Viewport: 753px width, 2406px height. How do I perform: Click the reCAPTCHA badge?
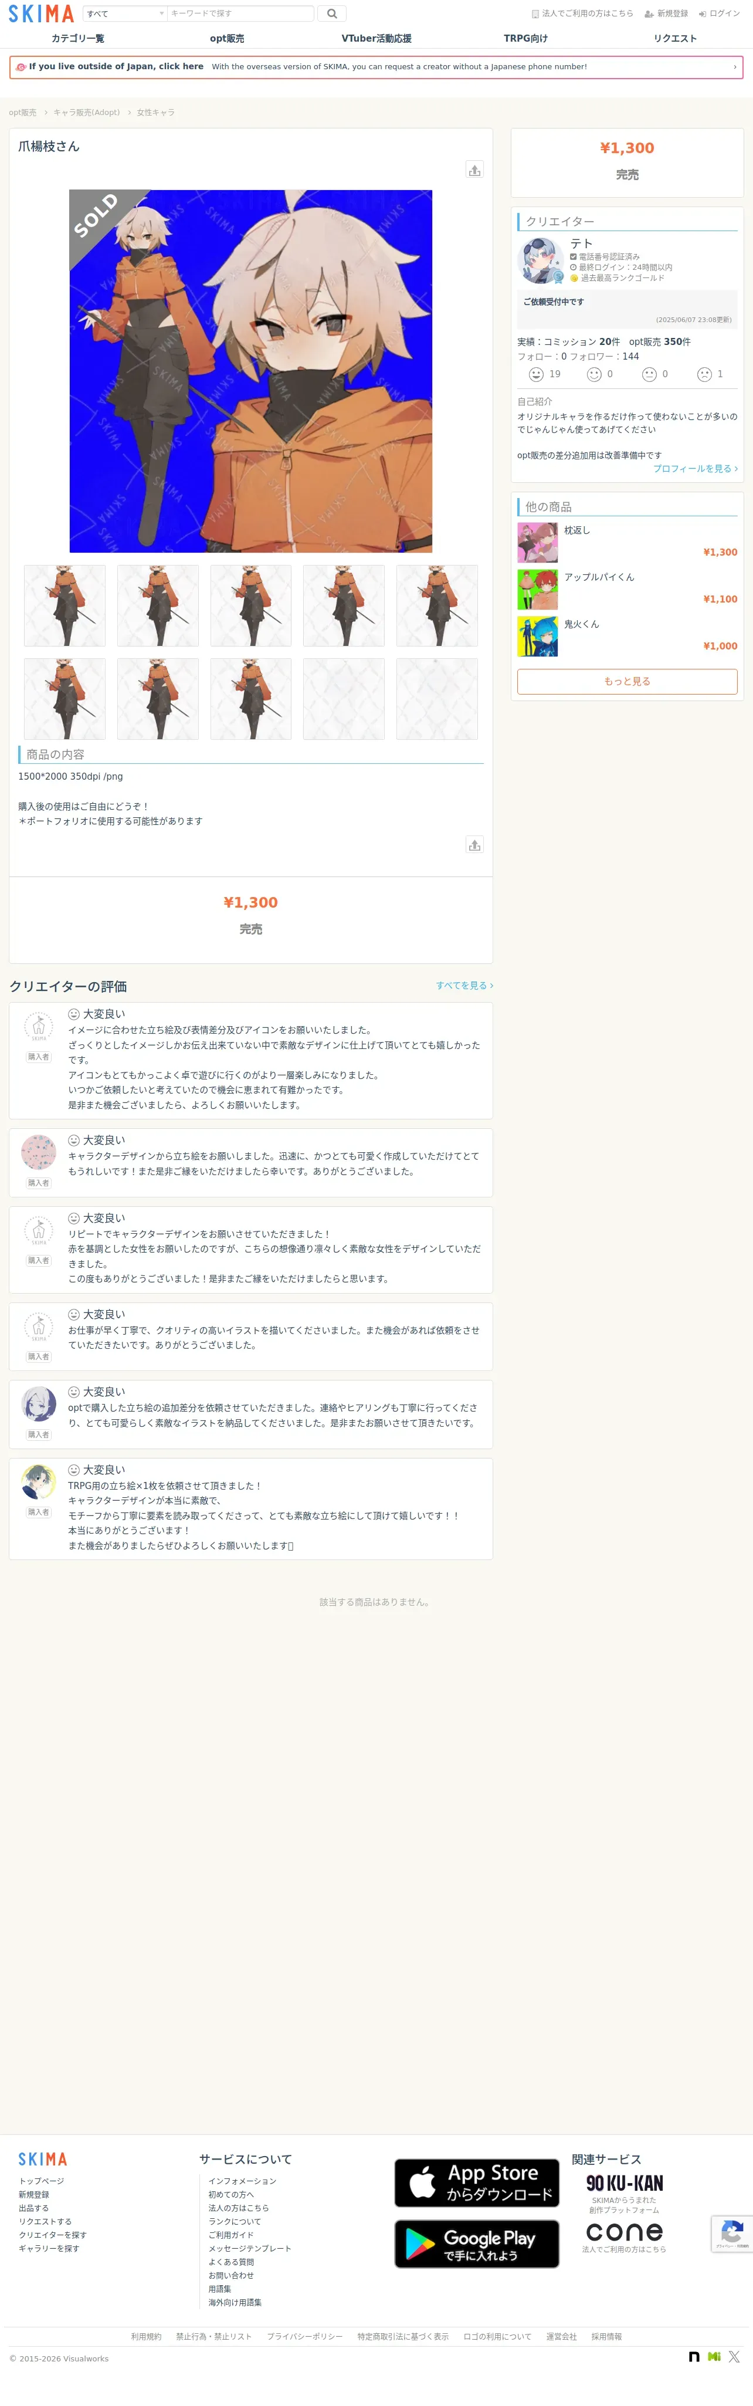point(732,2233)
